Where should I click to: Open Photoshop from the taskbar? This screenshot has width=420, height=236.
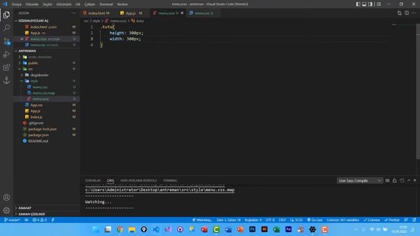click(x=252, y=229)
